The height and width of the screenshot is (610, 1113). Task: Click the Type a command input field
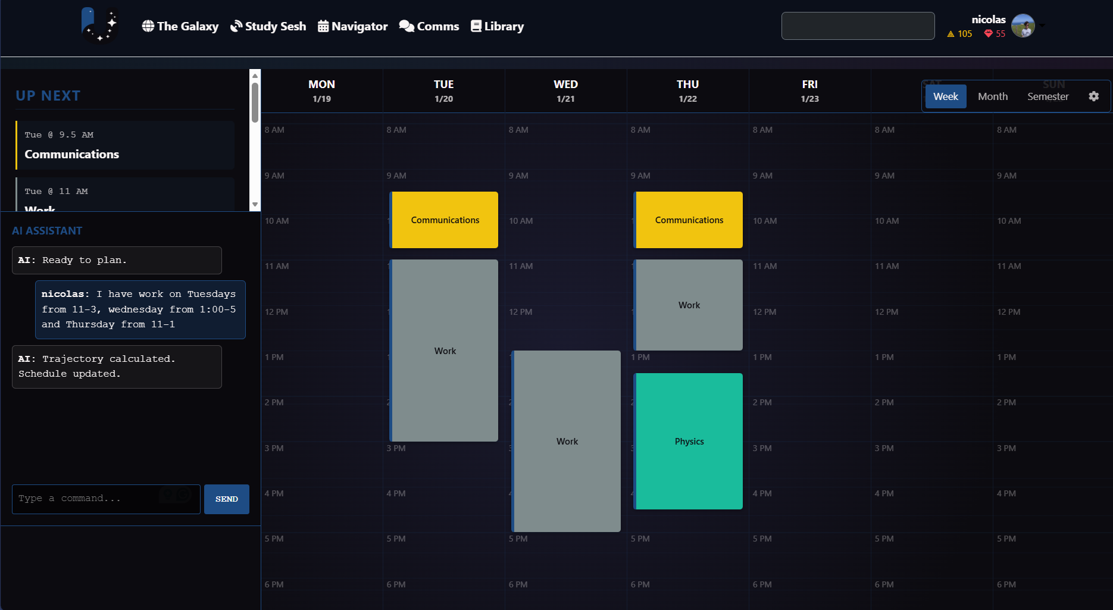tap(105, 499)
